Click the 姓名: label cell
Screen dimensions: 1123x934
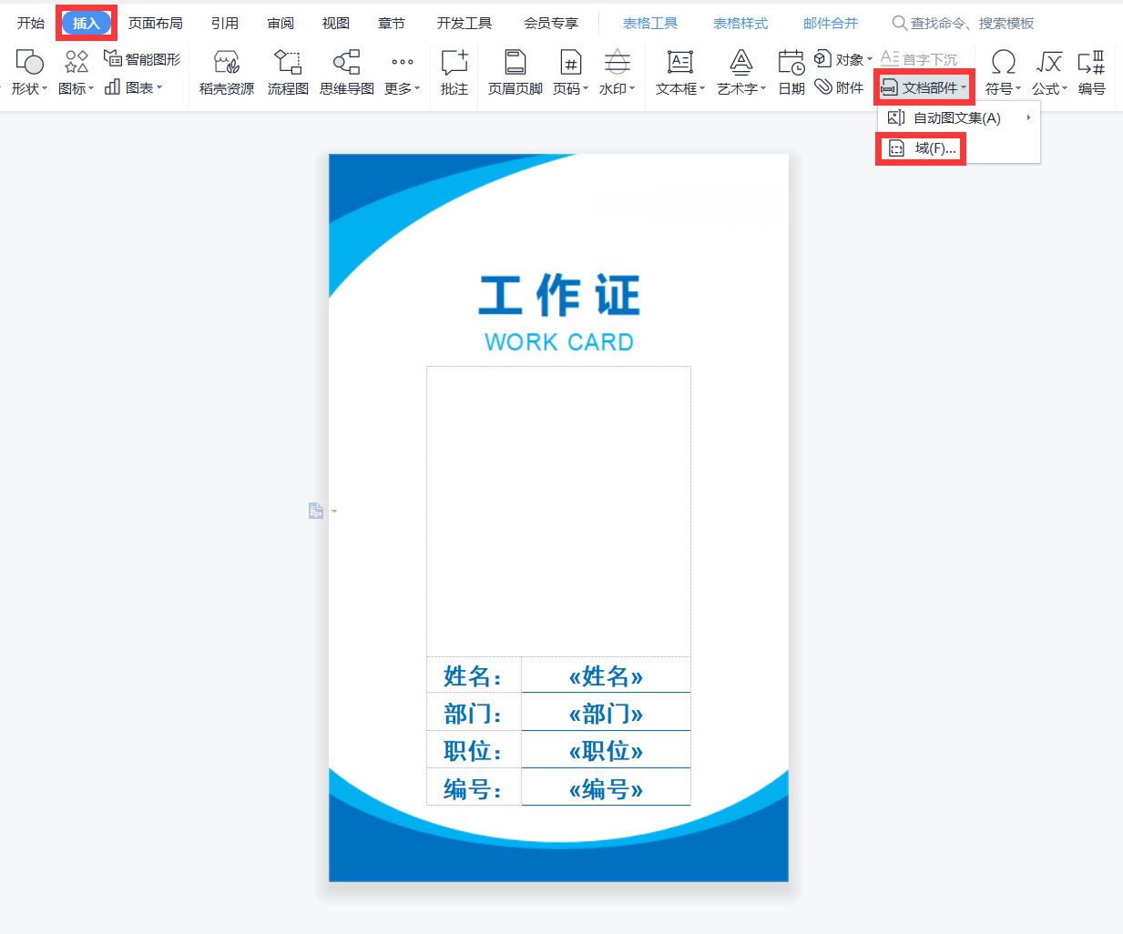[x=474, y=675]
